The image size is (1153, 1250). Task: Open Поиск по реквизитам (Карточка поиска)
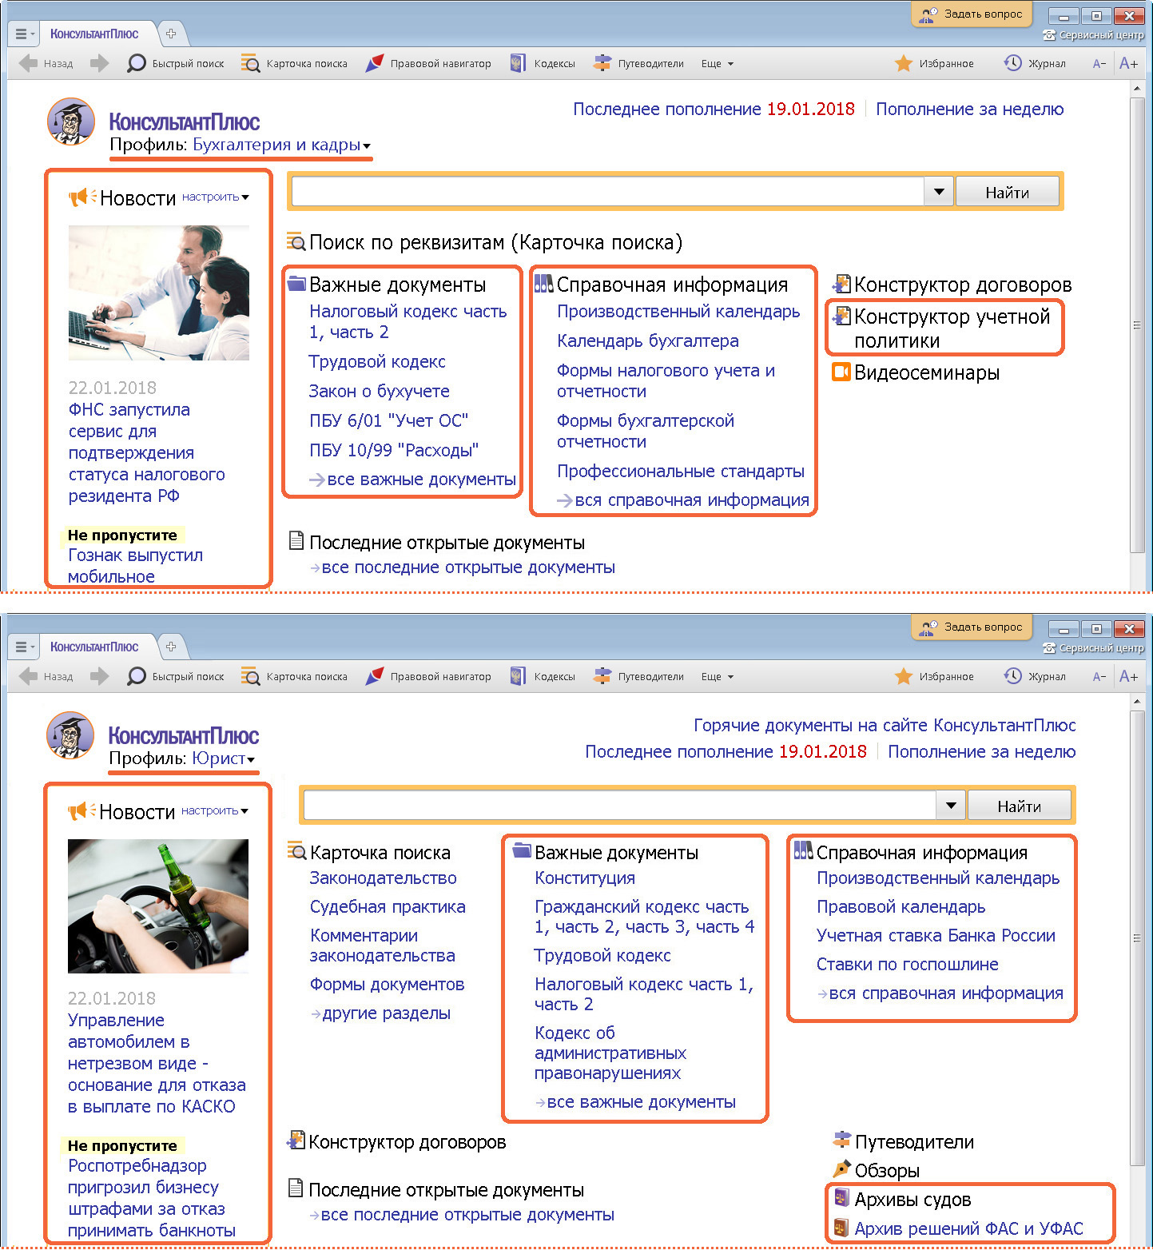pos(486,242)
